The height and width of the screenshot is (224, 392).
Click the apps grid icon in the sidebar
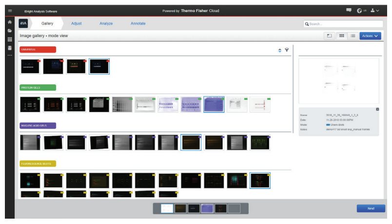point(9,39)
